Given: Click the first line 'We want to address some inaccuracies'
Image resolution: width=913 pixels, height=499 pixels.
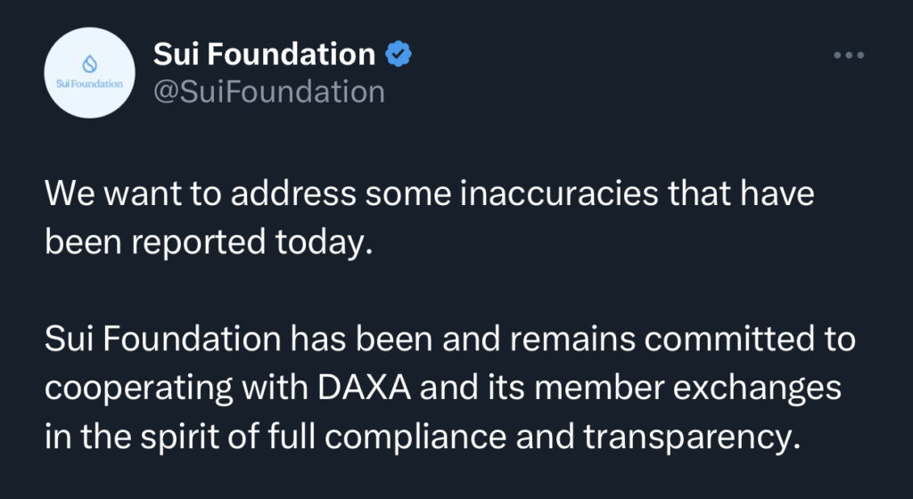Looking at the screenshot, I should point(430,193).
